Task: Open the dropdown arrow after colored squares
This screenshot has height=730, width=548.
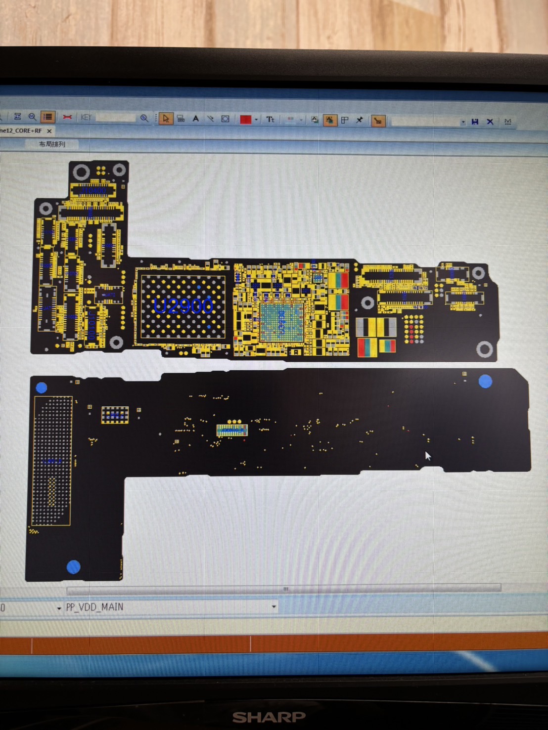Action: pyautogui.click(x=301, y=120)
